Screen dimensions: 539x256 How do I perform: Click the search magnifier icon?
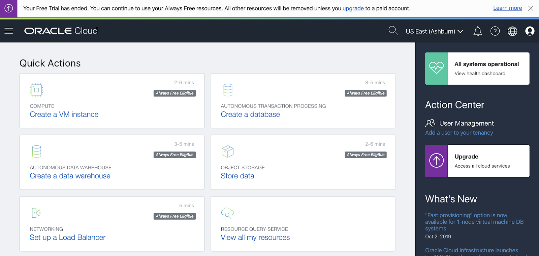coord(393,31)
